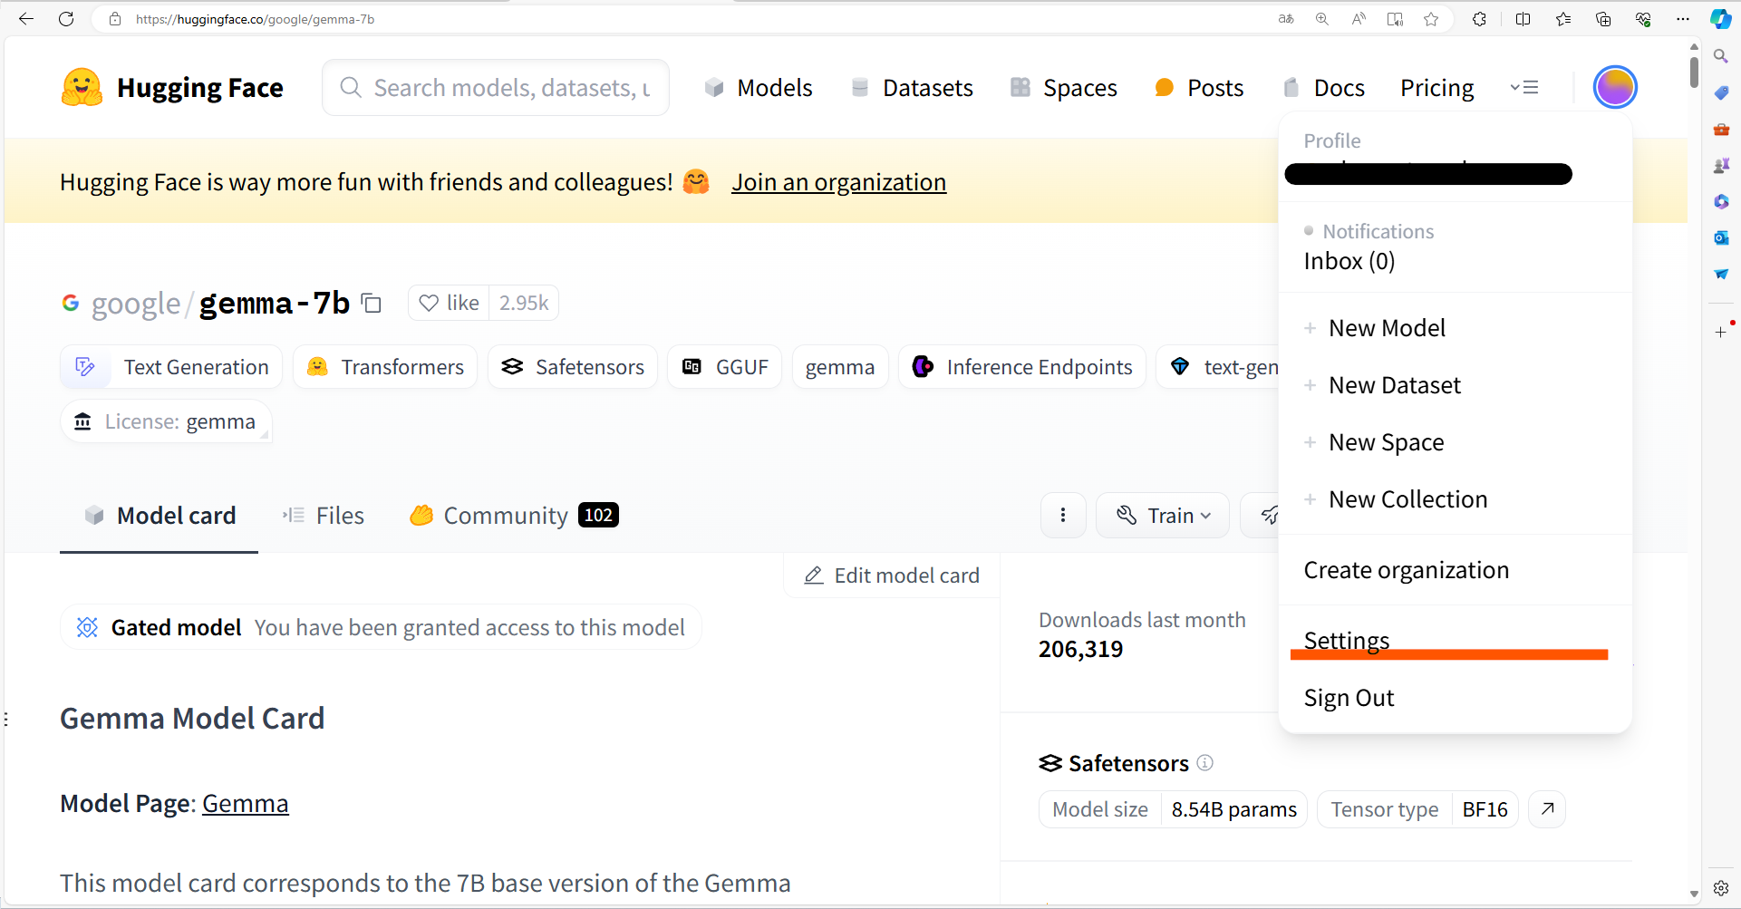
Task: Like the gemma-7b model
Action: click(450, 303)
